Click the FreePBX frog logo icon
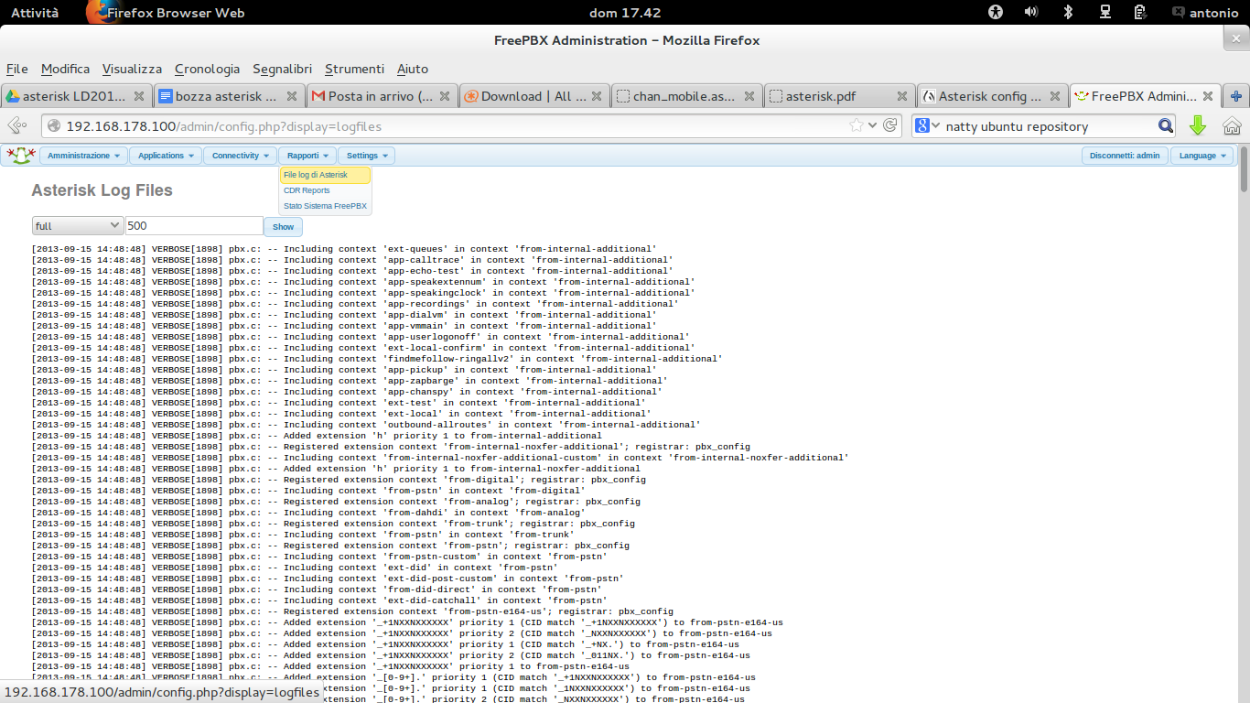This screenshot has width=1250, height=703. click(x=20, y=156)
